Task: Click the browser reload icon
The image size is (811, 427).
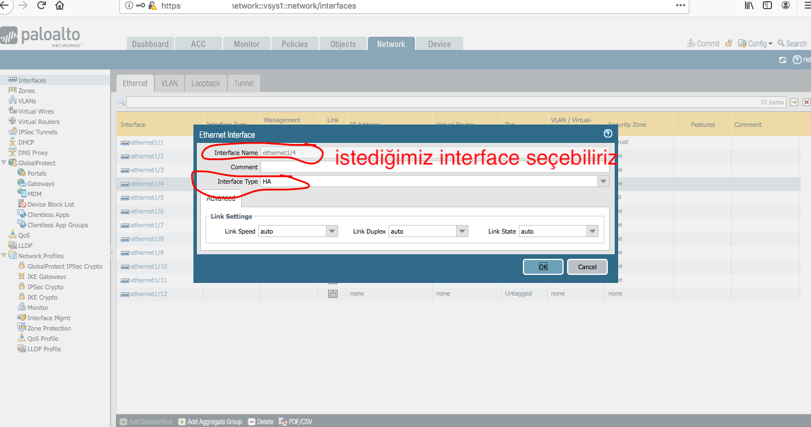Action: tap(41, 6)
